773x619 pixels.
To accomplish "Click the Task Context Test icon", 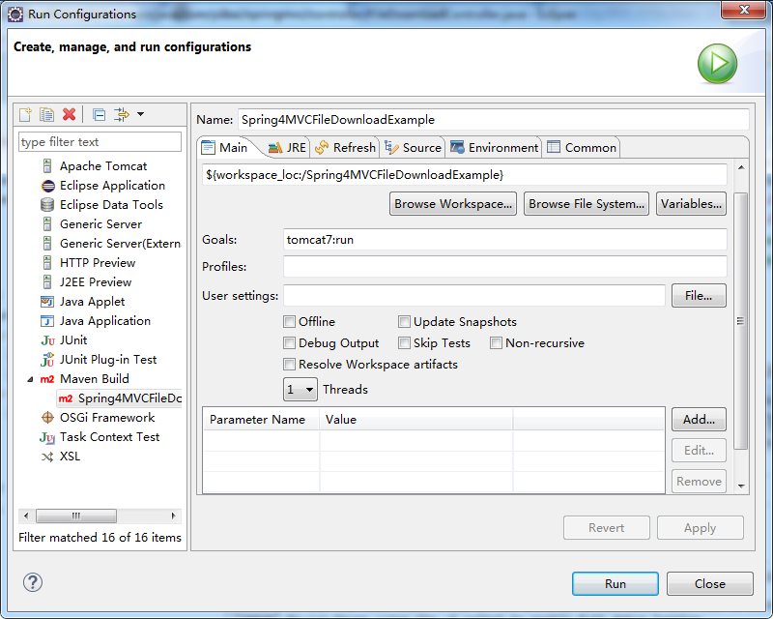I will pyautogui.click(x=47, y=437).
